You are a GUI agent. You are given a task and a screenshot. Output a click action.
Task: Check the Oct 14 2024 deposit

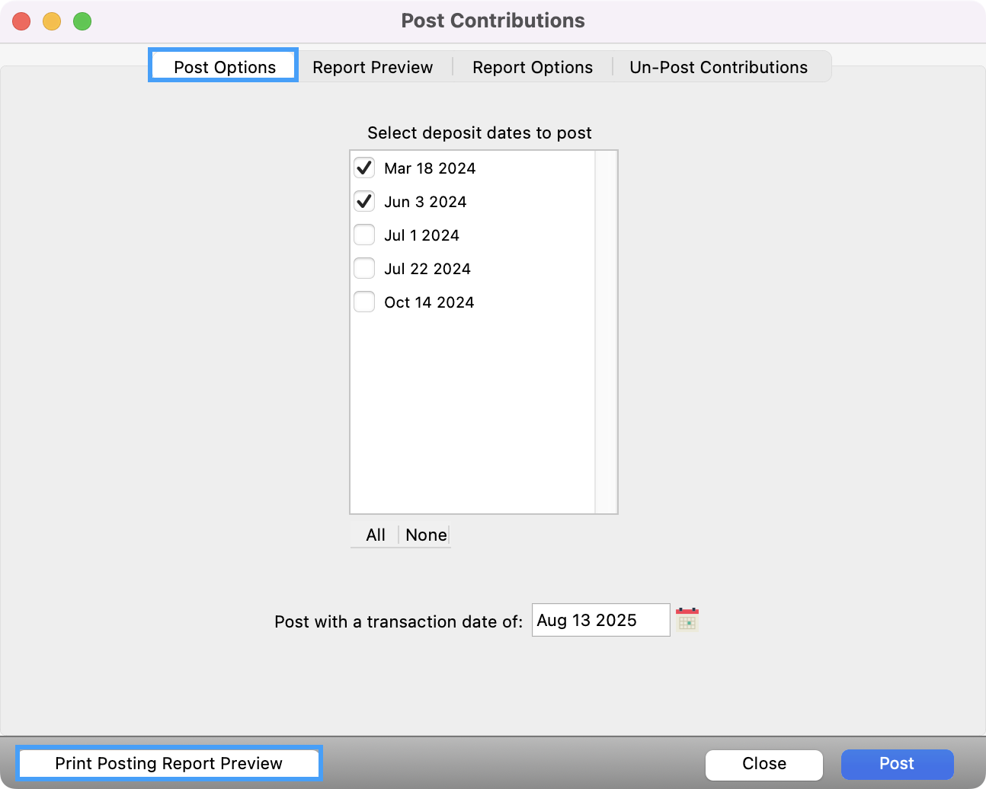tap(363, 302)
